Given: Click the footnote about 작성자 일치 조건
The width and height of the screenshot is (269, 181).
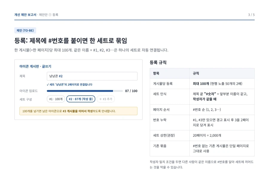Looking at the screenshot, I should tap(201, 165).
